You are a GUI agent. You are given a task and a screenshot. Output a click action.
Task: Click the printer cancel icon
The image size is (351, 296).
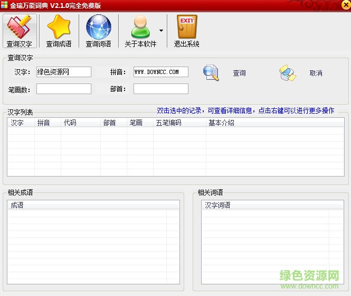pyautogui.click(x=288, y=73)
